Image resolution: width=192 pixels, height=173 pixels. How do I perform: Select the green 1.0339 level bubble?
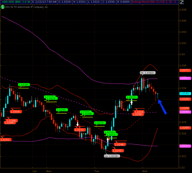[x=24, y=85]
